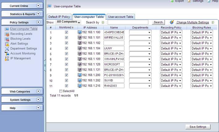Click the help icon next to Search by
219x132 pixels.
point(103,23)
